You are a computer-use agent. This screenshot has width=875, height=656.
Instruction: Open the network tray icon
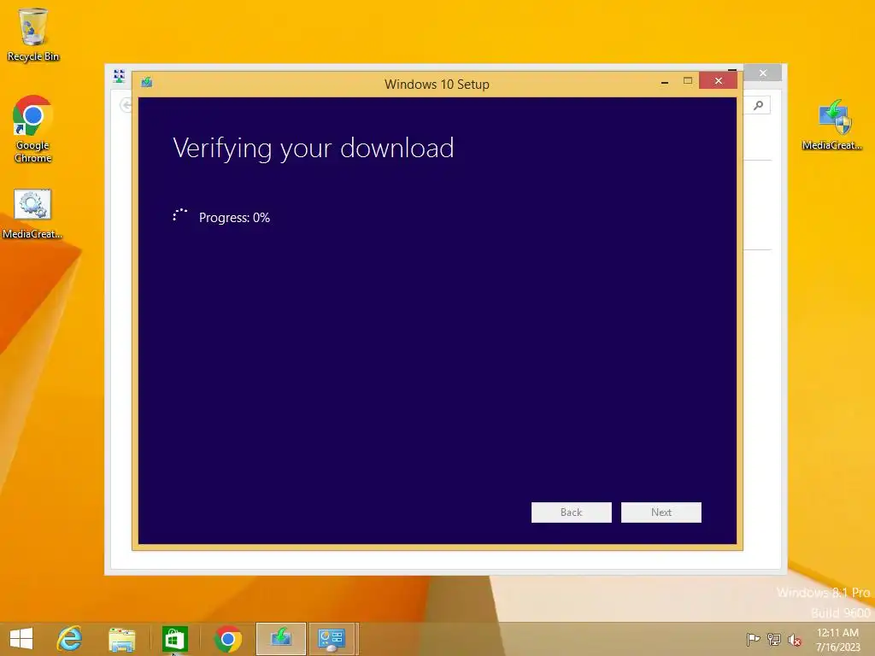point(774,639)
